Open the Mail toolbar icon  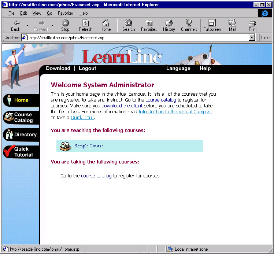point(232,23)
